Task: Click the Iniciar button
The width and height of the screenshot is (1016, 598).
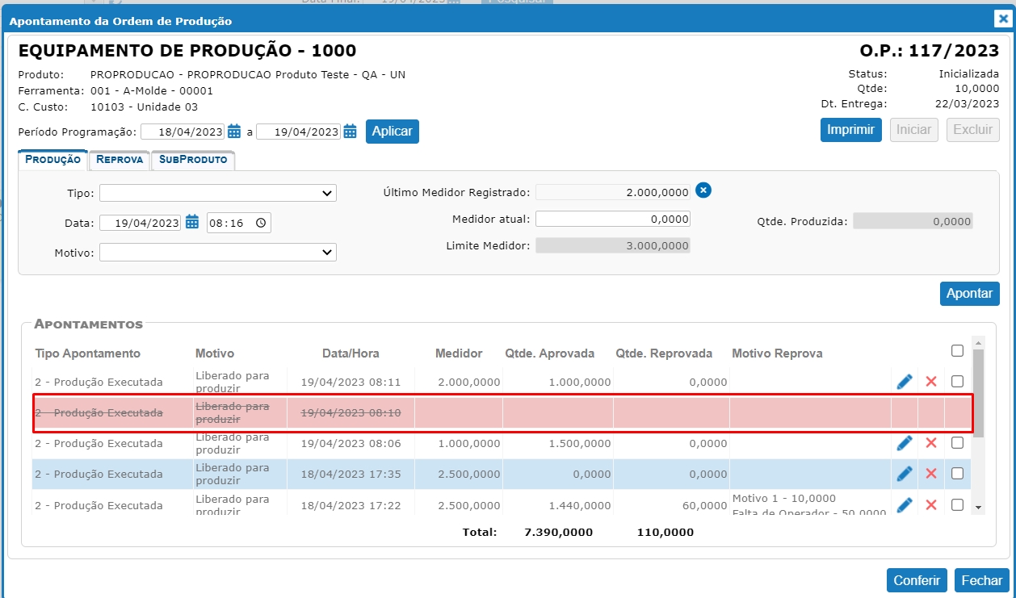Action: coord(914,130)
